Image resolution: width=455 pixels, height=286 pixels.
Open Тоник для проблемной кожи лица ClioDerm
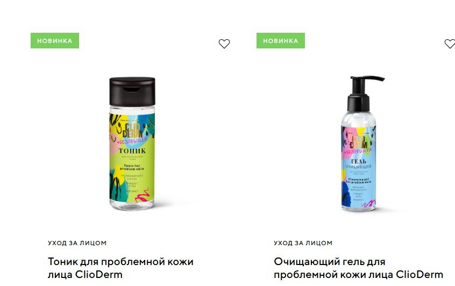[x=120, y=268]
